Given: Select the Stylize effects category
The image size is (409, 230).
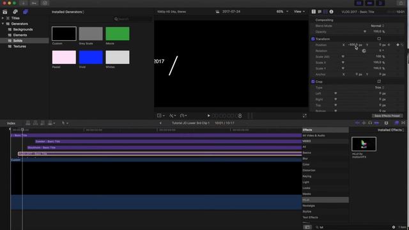Looking at the screenshot, I should (x=307, y=211).
